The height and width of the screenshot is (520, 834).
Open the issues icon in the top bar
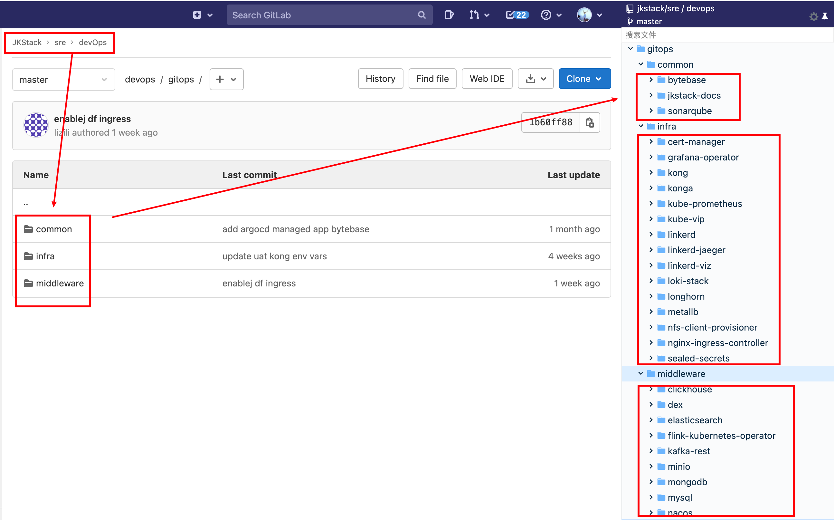(449, 15)
